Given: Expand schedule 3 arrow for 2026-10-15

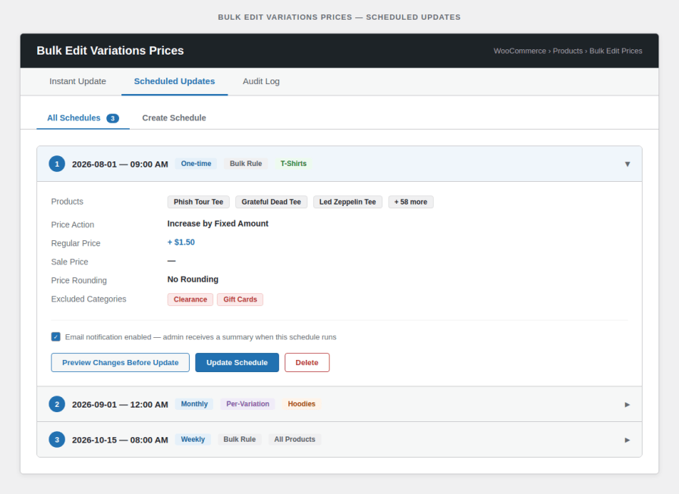Looking at the screenshot, I should click(x=627, y=440).
